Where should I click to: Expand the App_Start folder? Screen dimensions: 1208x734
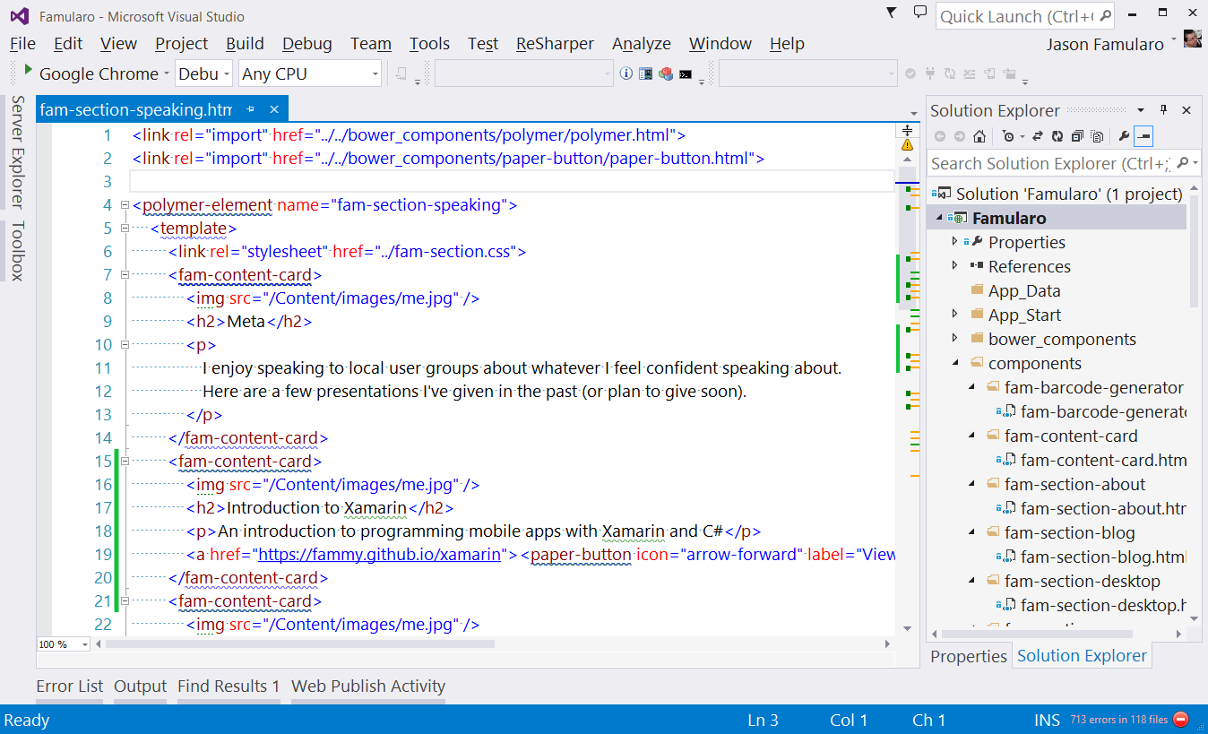point(954,315)
